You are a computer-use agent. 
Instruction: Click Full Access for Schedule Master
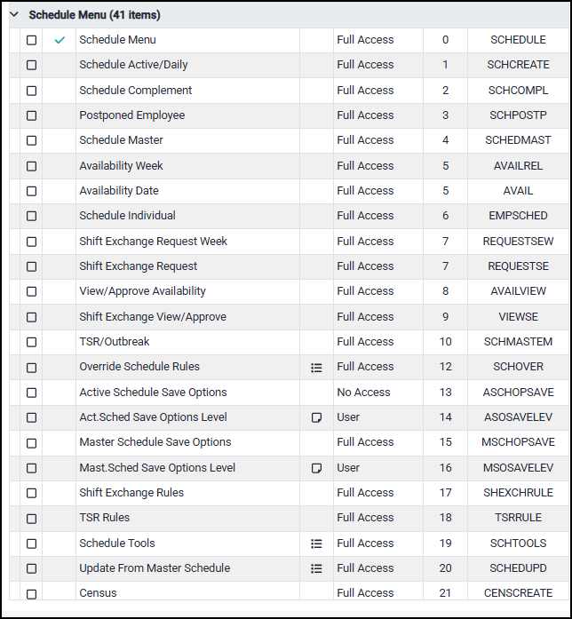tap(365, 140)
